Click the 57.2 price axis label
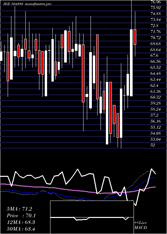 [x=154, y=115]
